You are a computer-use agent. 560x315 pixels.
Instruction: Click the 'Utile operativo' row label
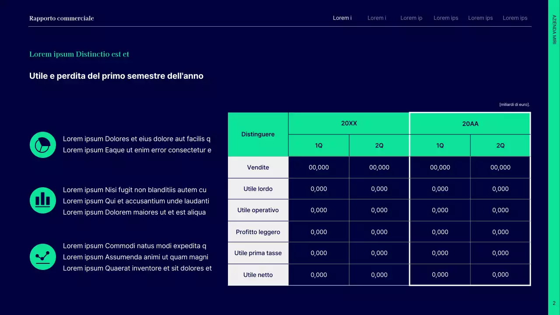pos(258,210)
